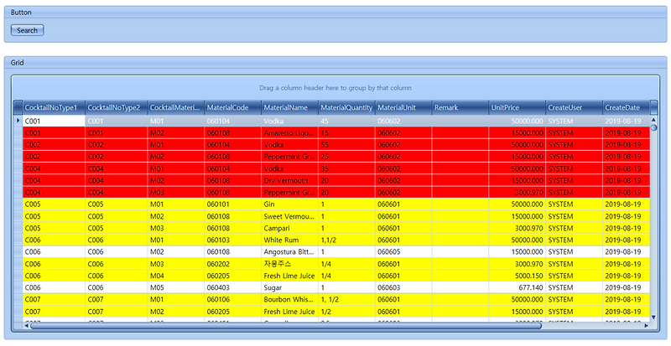The height and width of the screenshot is (346, 671).
Task: Select the 자몽주스 material name cell
Action: [289, 264]
